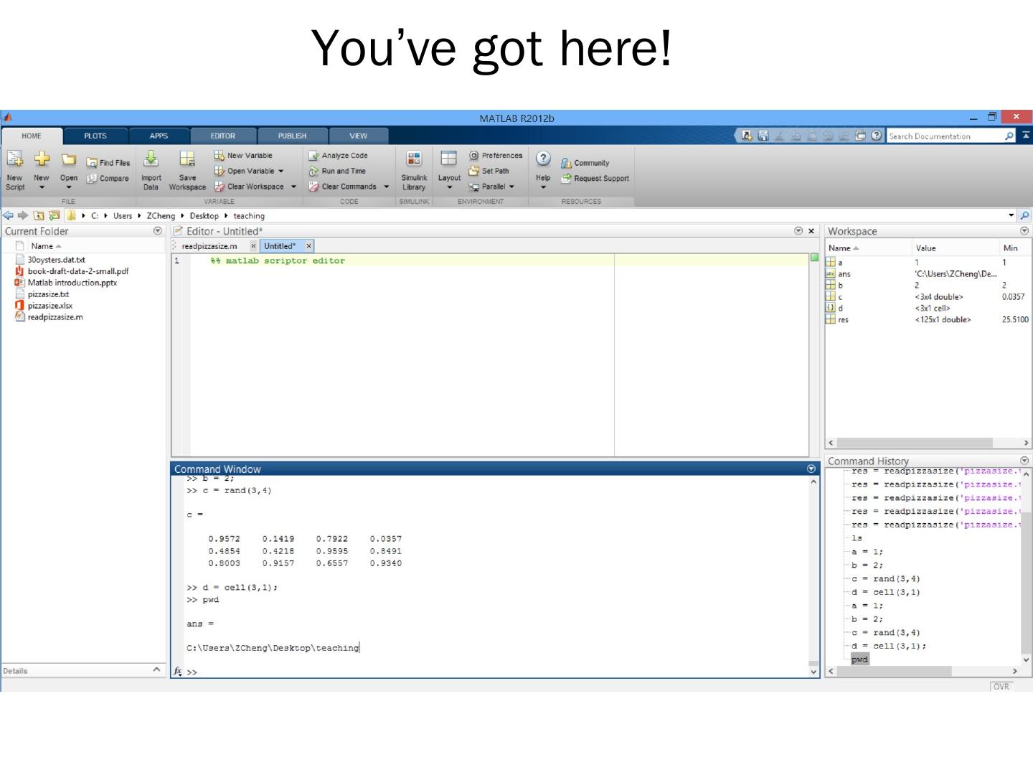Viewport: 1033px width, 775px height.
Task: Expand the Open Variable dropdown
Action: click(x=280, y=171)
